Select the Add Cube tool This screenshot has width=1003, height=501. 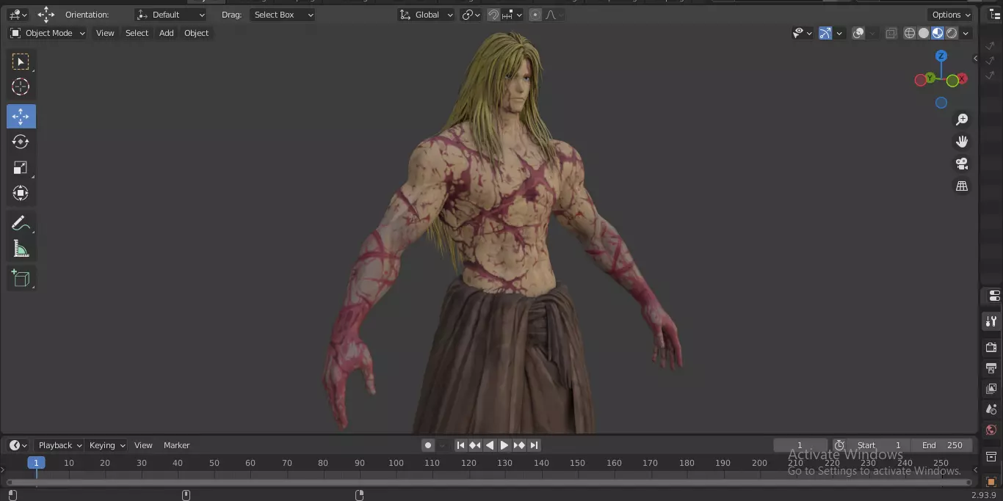coord(21,279)
